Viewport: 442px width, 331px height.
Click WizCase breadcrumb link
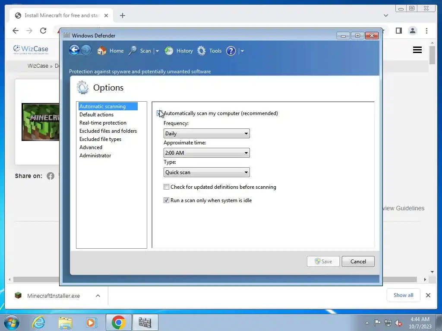[x=38, y=66]
